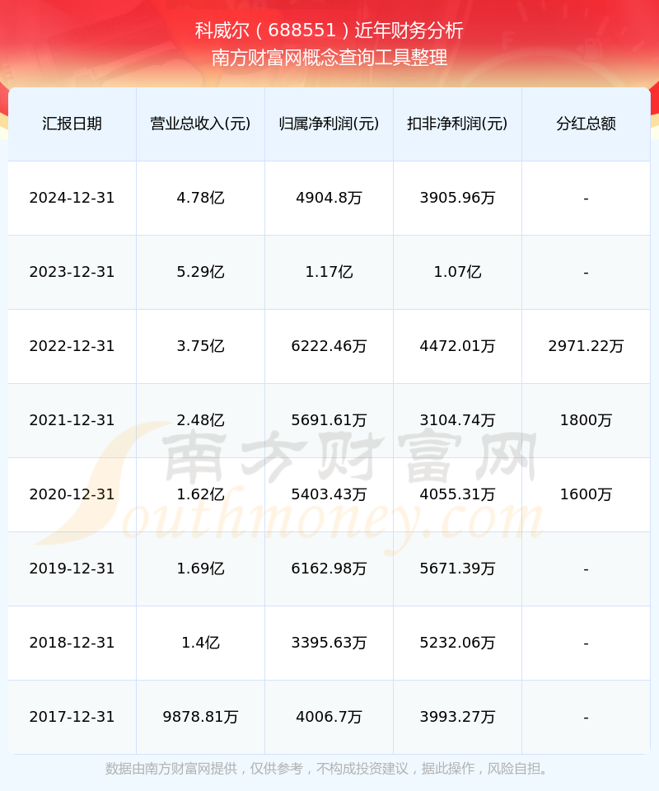This screenshot has width=659, height=791.
Task: Click the revenue value 3.75亿
Action: tap(201, 346)
